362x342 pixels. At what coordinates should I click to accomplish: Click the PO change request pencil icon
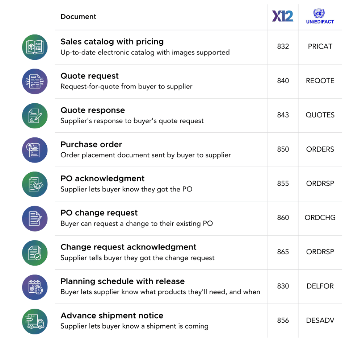pos(35,219)
